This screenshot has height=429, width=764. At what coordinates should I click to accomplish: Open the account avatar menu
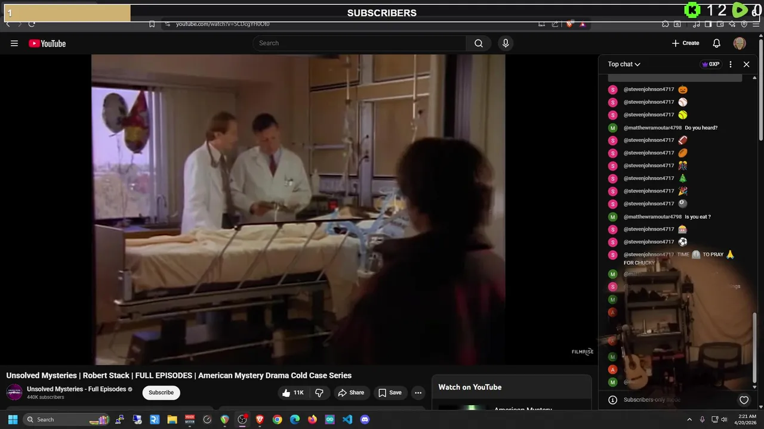tap(740, 43)
